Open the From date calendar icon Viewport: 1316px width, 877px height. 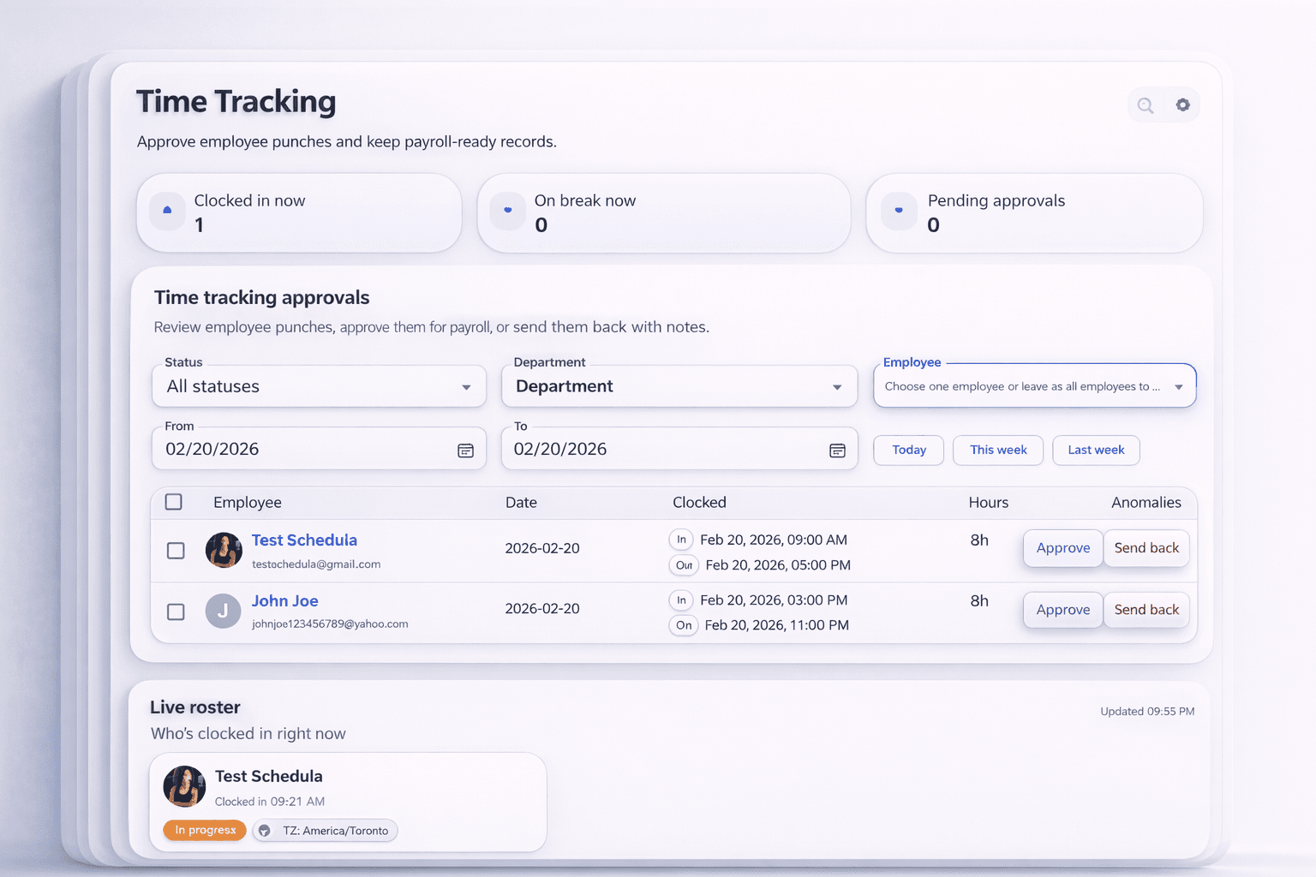coord(465,450)
